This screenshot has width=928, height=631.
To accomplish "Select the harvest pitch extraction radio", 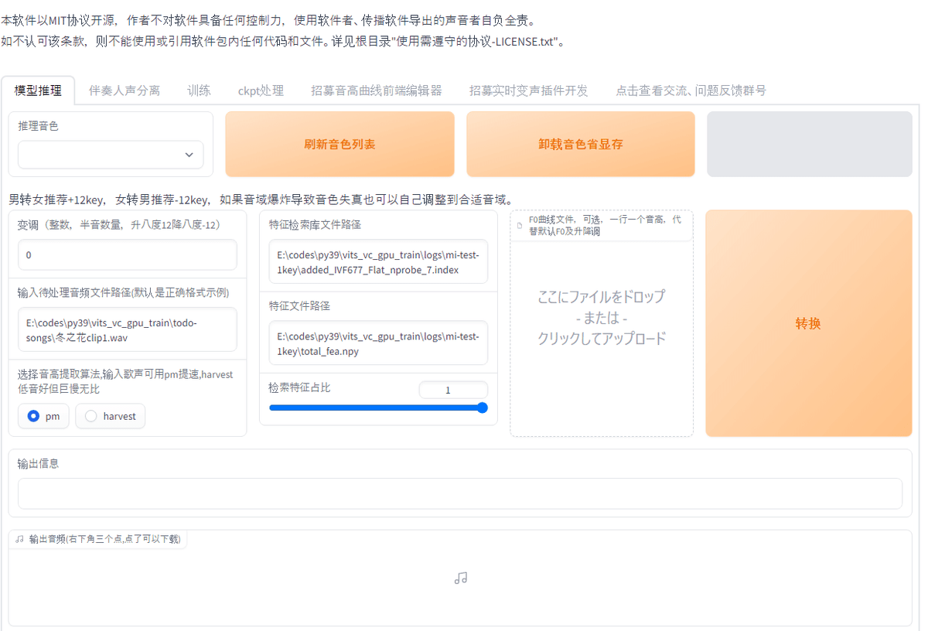I will (111, 416).
